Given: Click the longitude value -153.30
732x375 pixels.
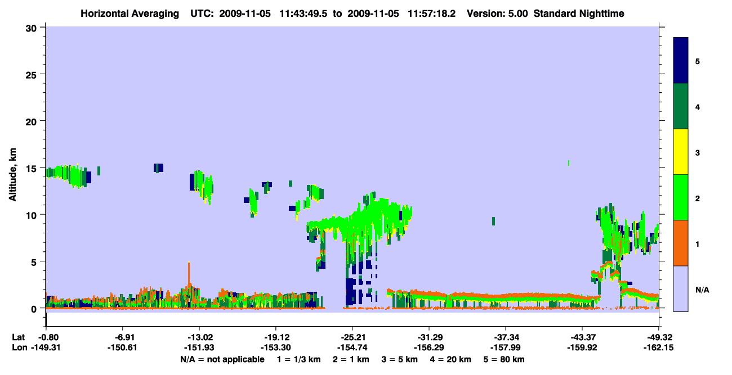Looking at the screenshot, I should [275, 347].
